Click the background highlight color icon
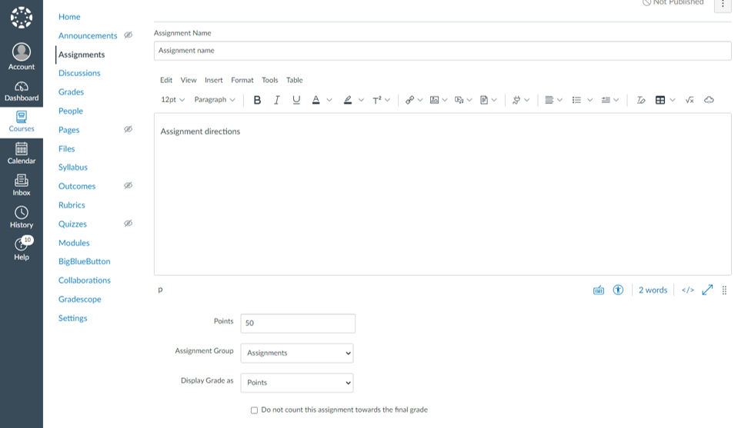Viewport: 738px width, 428px height. tap(348, 100)
